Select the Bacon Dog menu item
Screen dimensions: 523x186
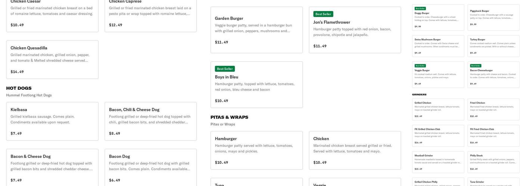point(151,168)
